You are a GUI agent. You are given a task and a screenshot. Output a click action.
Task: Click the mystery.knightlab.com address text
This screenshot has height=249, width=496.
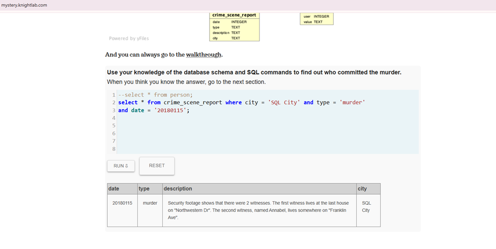pos(24,5)
